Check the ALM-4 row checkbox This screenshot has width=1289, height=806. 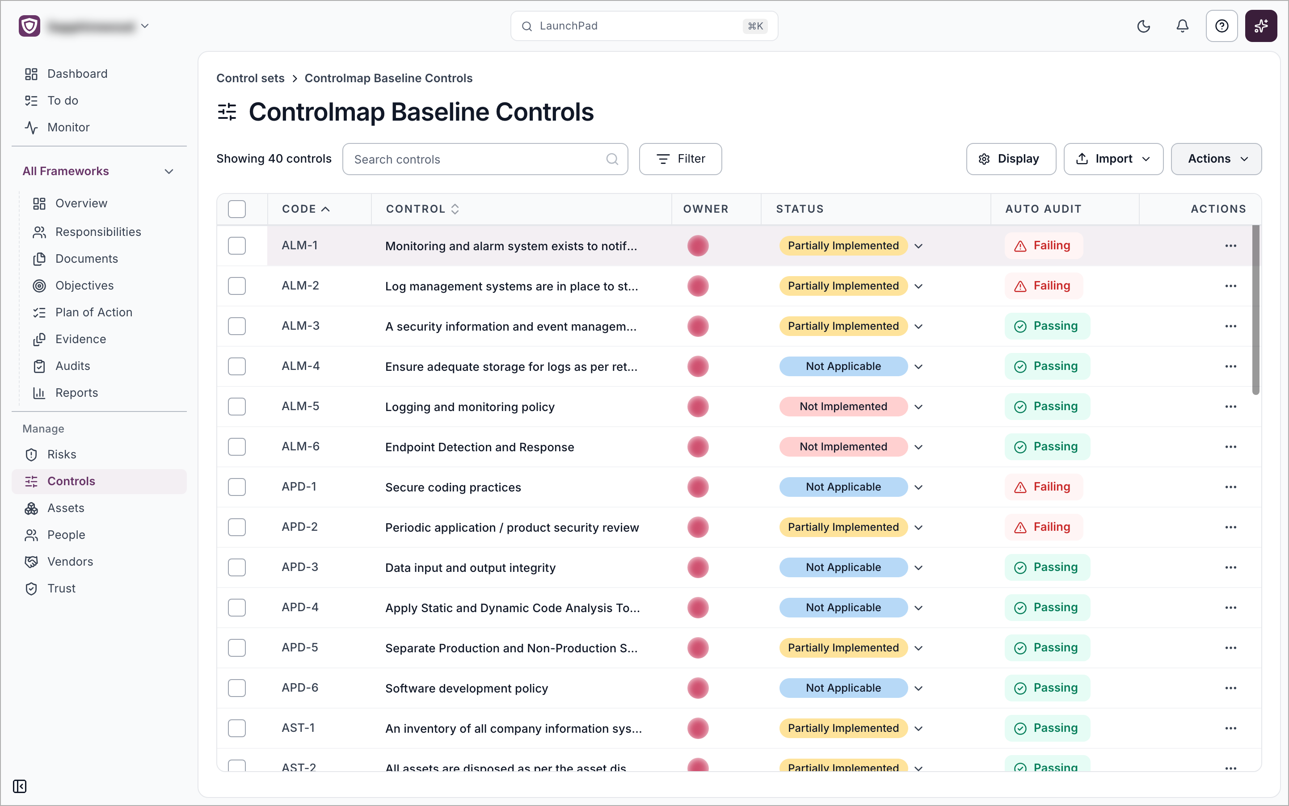pos(237,366)
